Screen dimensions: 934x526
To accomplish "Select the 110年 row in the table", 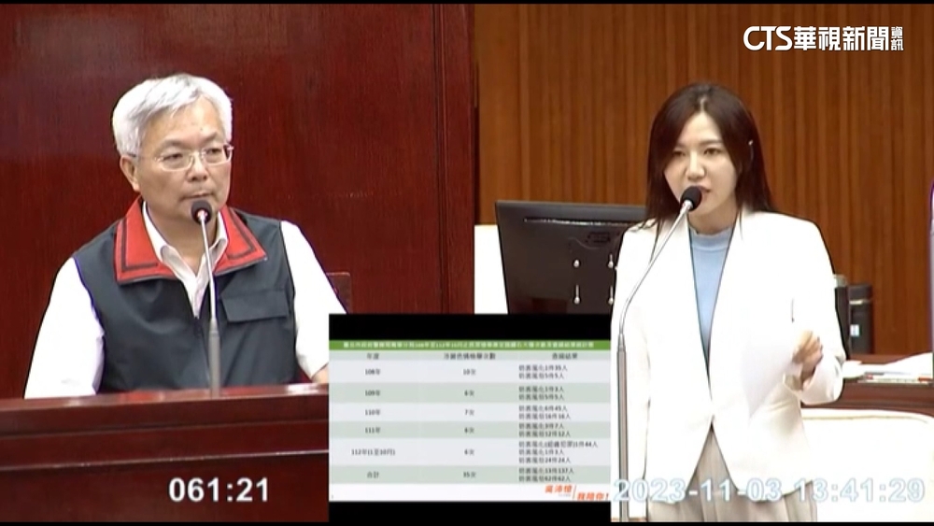I will [x=470, y=412].
